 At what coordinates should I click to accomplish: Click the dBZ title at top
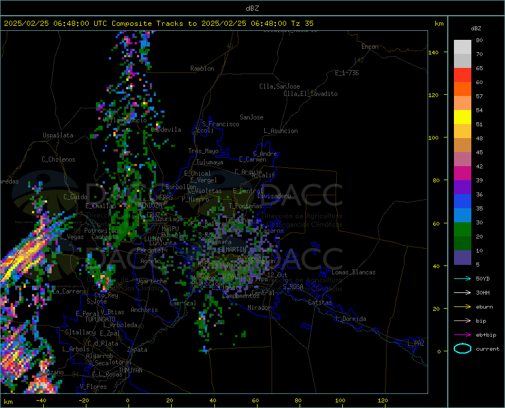click(x=252, y=8)
